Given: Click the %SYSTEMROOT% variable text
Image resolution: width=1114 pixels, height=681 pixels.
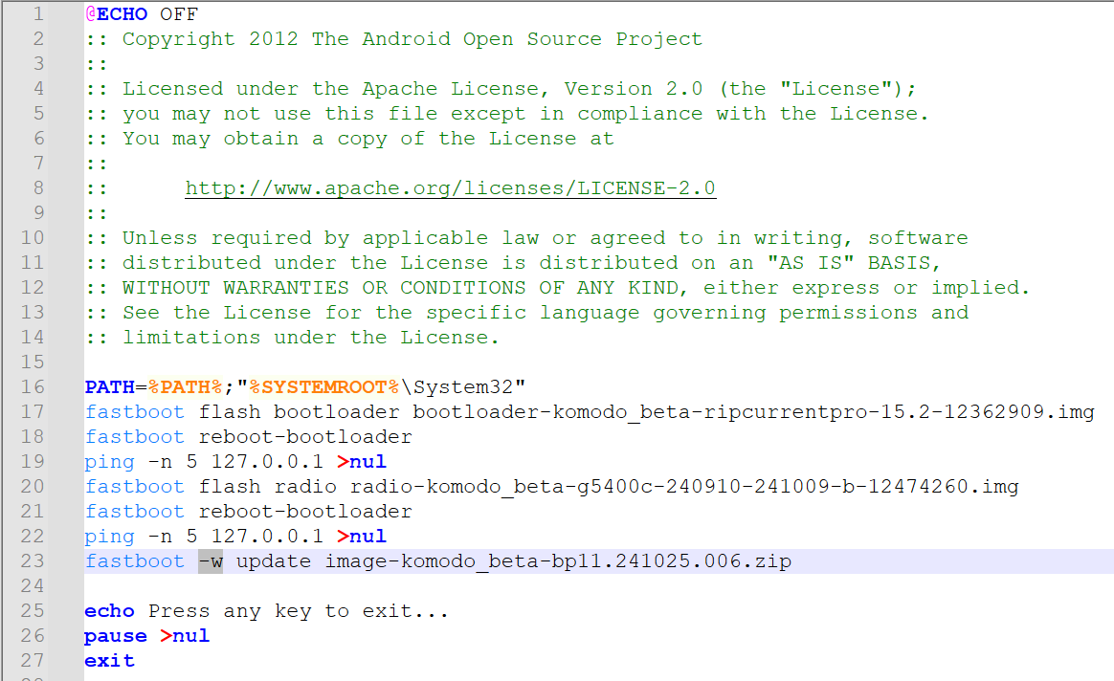Looking at the screenshot, I should pos(323,387).
